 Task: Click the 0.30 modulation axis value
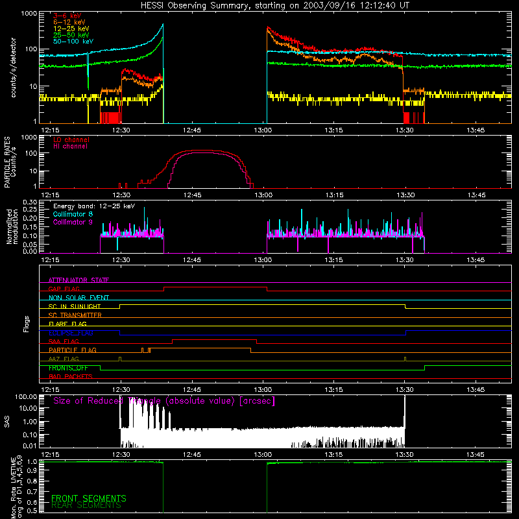(30, 202)
